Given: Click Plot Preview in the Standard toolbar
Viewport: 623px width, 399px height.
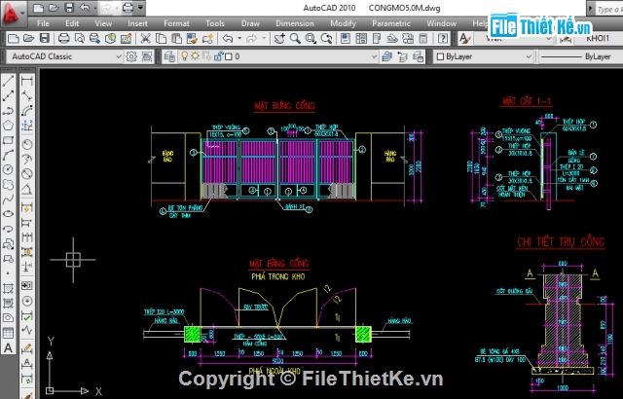Looking at the screenshot, I should [80, 39].
